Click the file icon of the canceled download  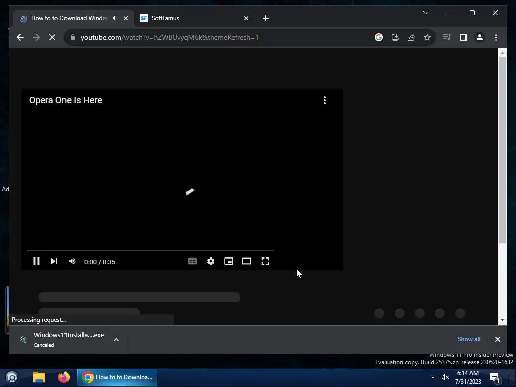coord(23,339)
